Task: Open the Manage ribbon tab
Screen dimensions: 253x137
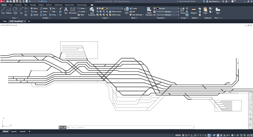Action: point(33,5)
